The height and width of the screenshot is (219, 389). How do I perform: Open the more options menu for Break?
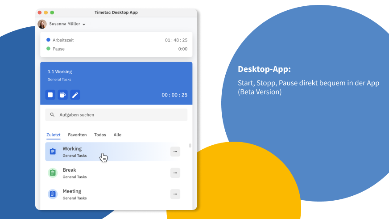[175, 173]
